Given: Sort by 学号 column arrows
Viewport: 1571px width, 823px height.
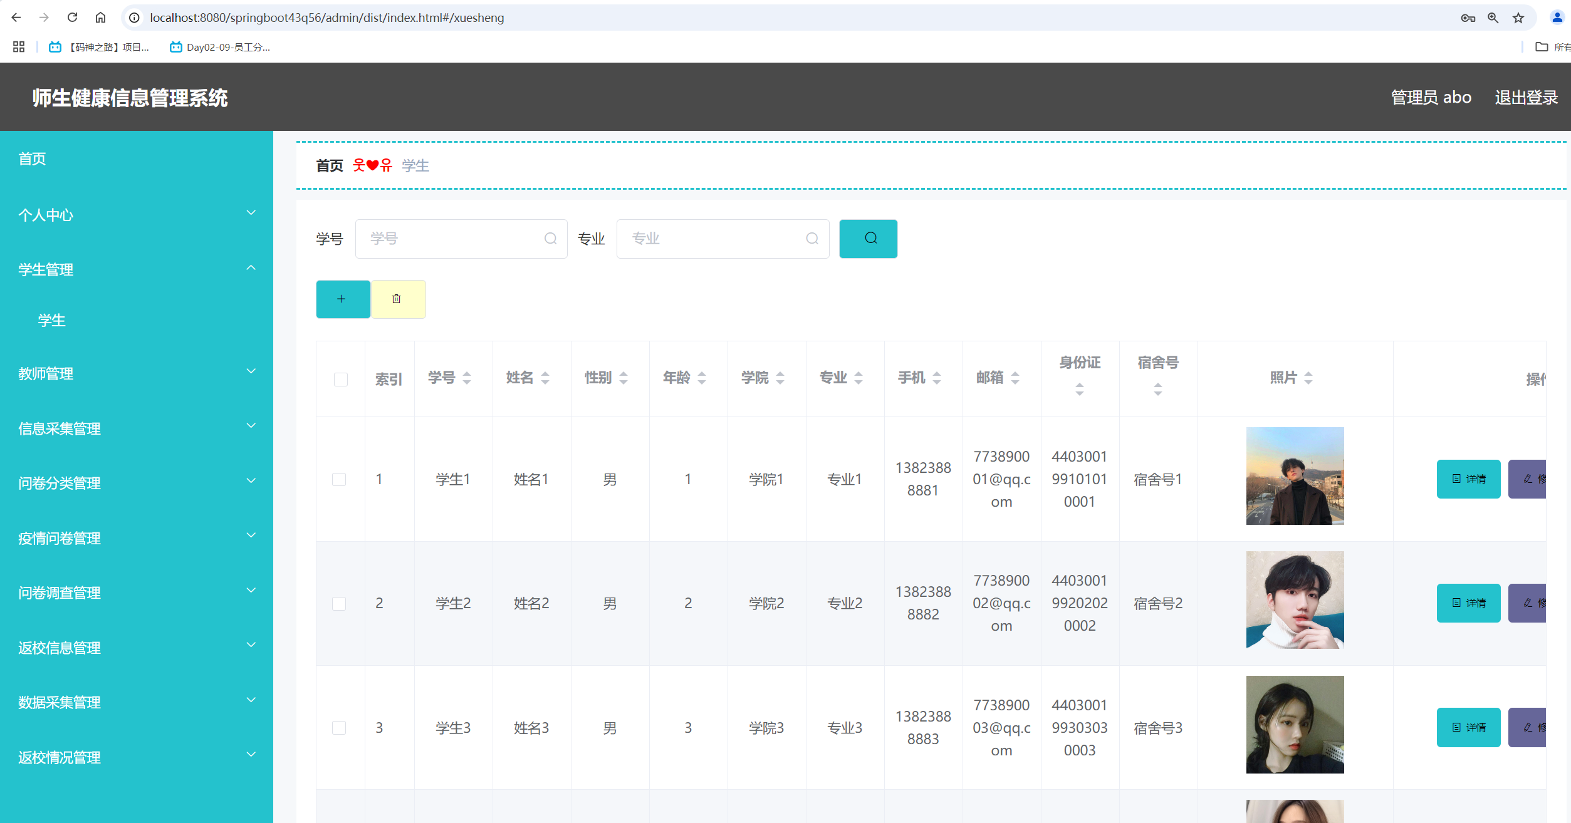Looking at the screenshot, I should point(467,378).
